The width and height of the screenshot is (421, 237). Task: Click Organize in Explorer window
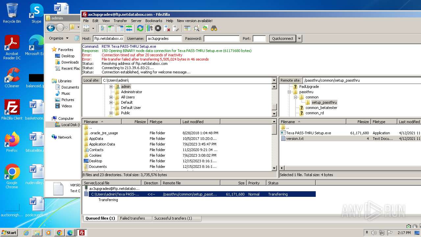pos(59,38)
